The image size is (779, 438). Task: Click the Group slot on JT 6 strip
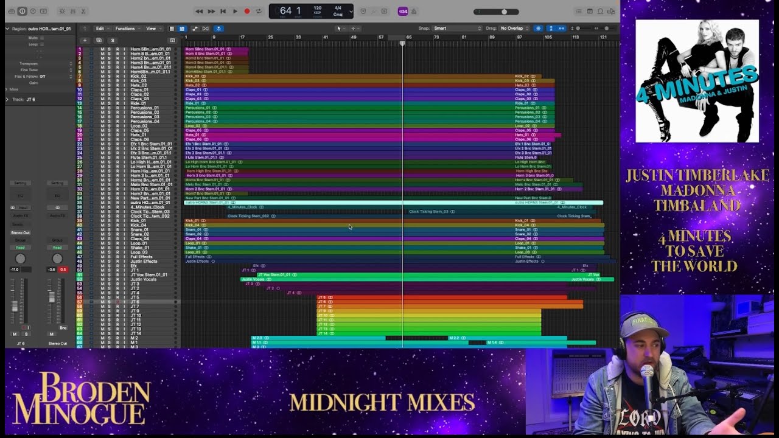20,240
